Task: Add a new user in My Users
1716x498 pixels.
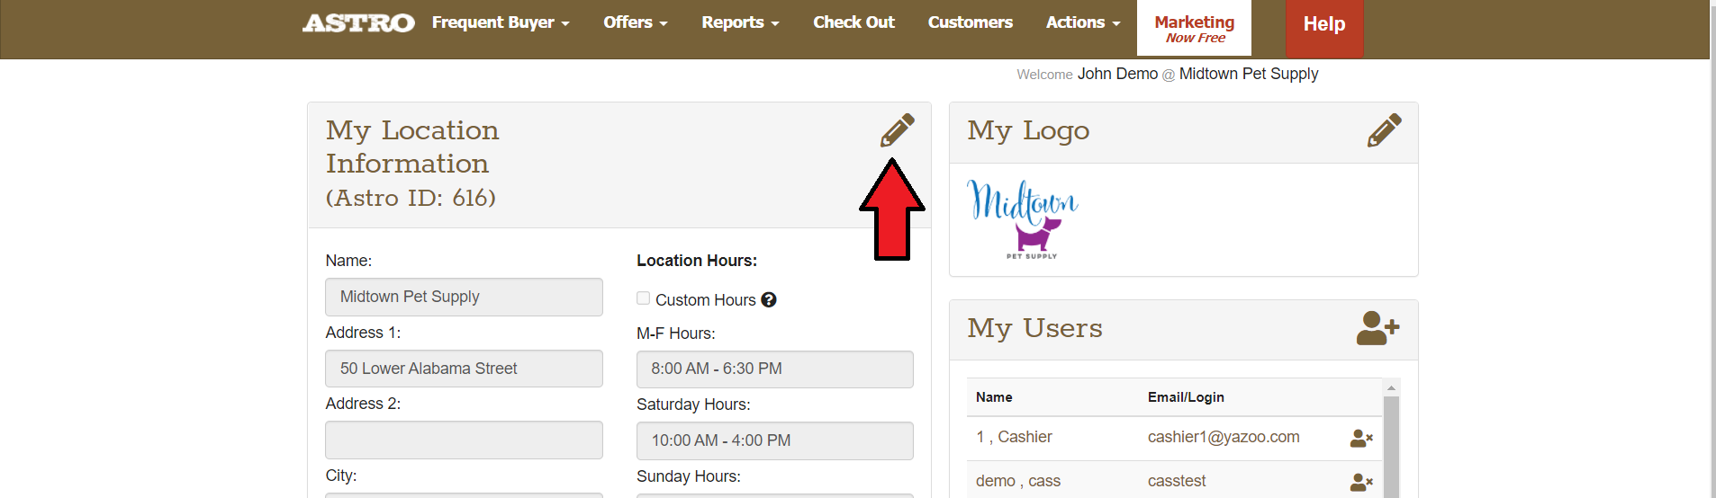Action: tap(1377, 328)
